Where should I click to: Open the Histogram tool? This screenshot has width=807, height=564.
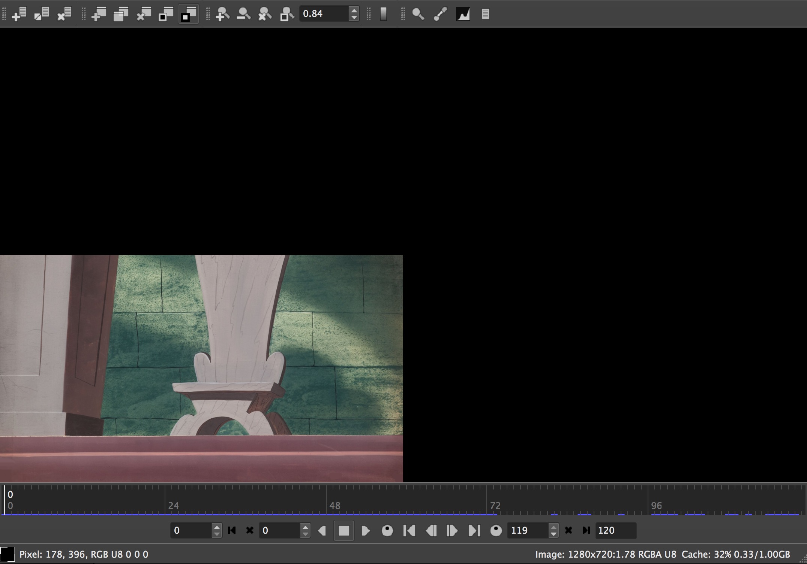[463, 14]
